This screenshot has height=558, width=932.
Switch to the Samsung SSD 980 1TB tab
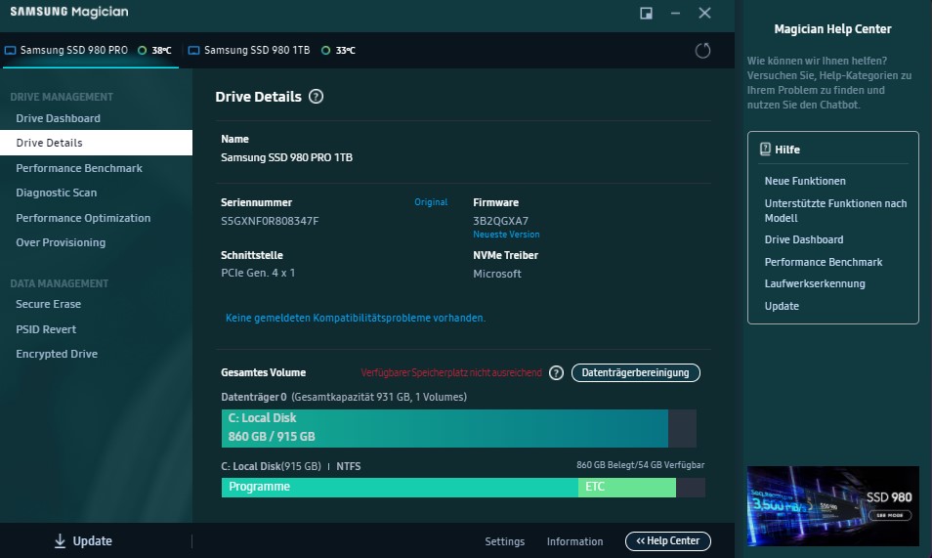click(x=257, y=51)
